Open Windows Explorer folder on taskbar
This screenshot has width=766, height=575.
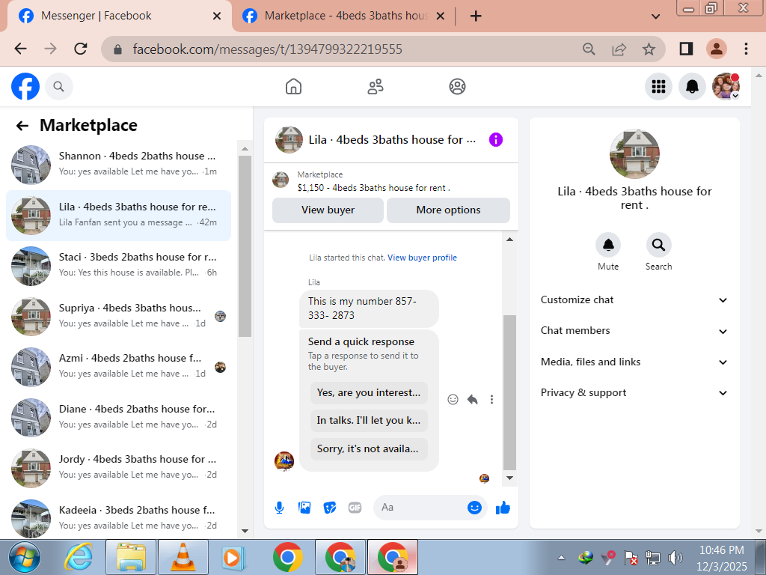131,557
